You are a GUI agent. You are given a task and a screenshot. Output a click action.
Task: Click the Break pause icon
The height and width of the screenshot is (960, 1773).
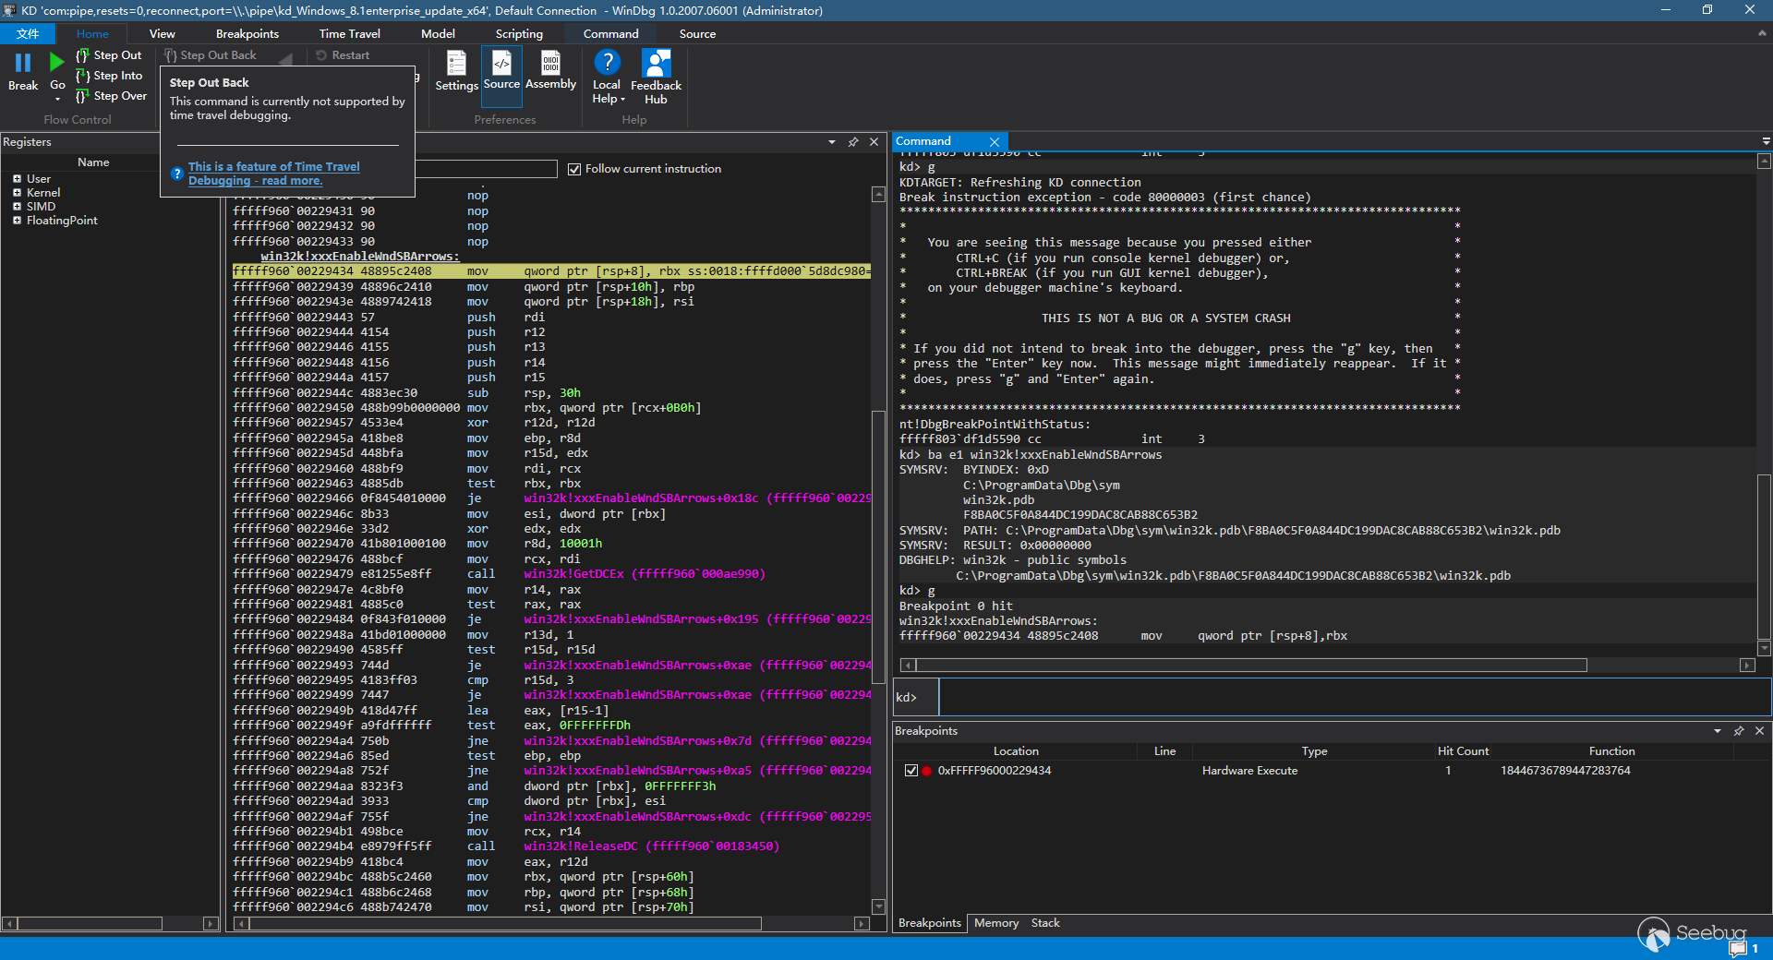[23, 63]
